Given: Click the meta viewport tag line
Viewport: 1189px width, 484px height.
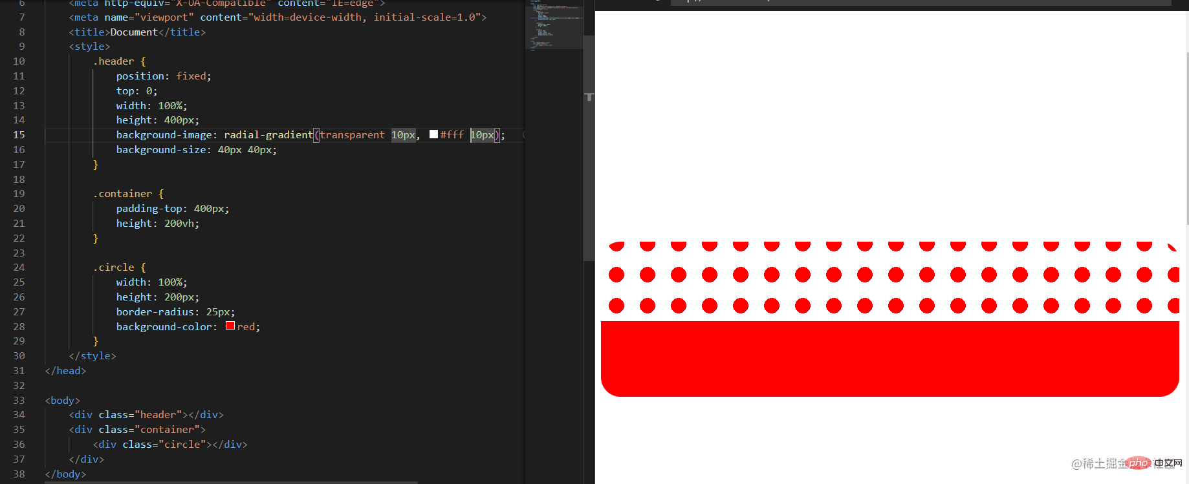Looking at the screenshot, I should click(278, 17).
